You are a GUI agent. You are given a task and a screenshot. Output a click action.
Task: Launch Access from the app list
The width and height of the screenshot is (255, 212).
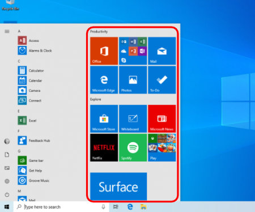coord(28,40)
